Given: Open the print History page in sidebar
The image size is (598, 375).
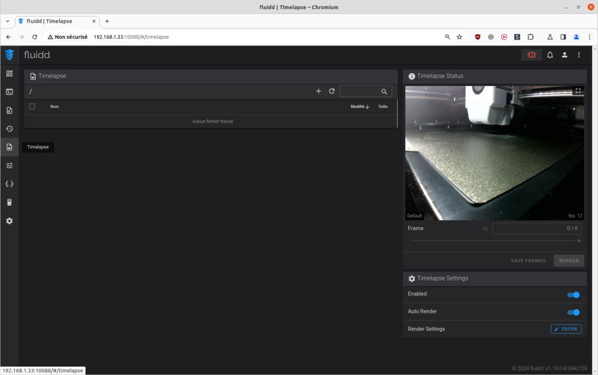Looking at the screenshot, I should point(10,129).
